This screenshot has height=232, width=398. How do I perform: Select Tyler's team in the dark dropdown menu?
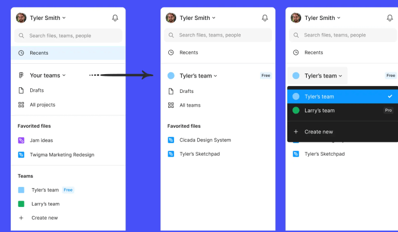(x=319, y=96)
